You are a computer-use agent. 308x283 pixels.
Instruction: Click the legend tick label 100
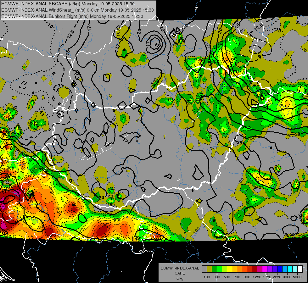[x=207, y=277]
